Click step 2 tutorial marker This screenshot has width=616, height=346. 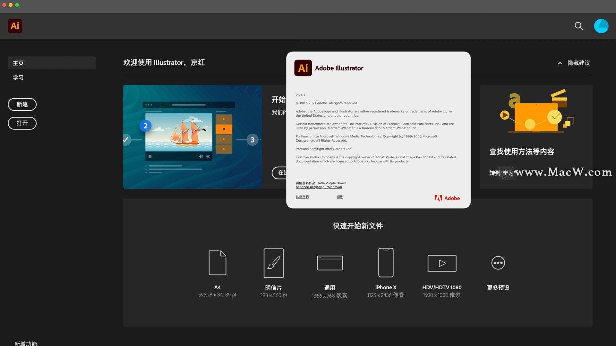coord(145,126)
